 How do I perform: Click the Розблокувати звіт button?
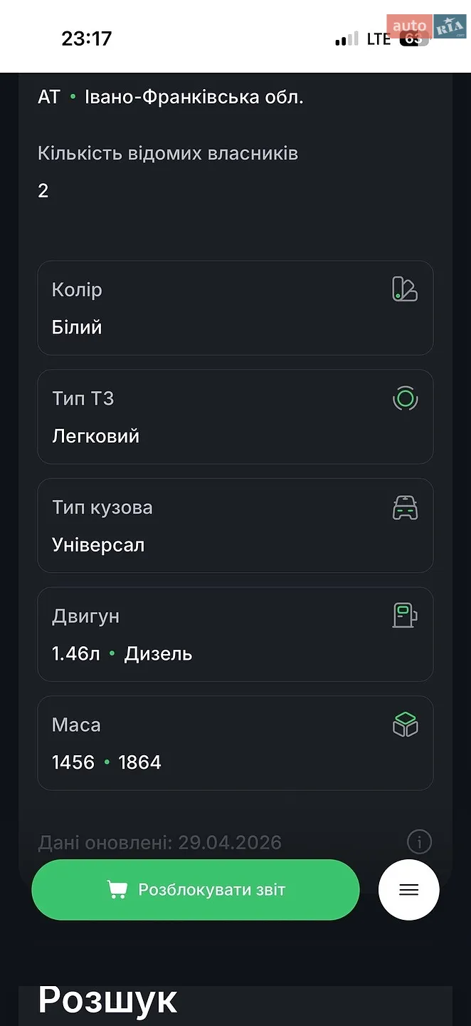pos(196,890)
